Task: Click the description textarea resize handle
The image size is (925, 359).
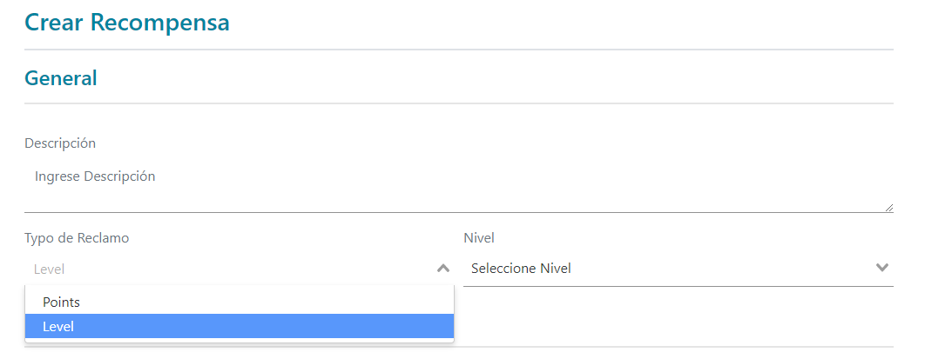Action: (888, 207)
